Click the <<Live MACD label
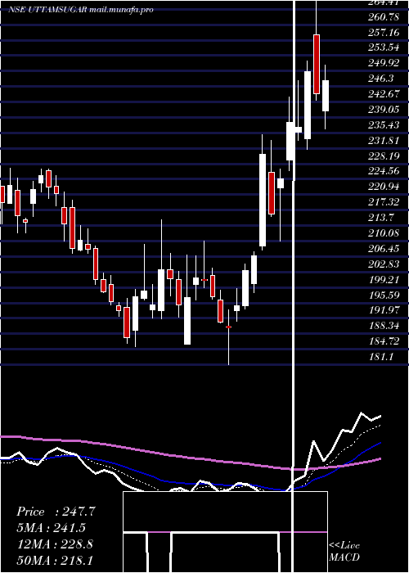The width and height of the screenshot is (409, 573). tap(344, 552)
